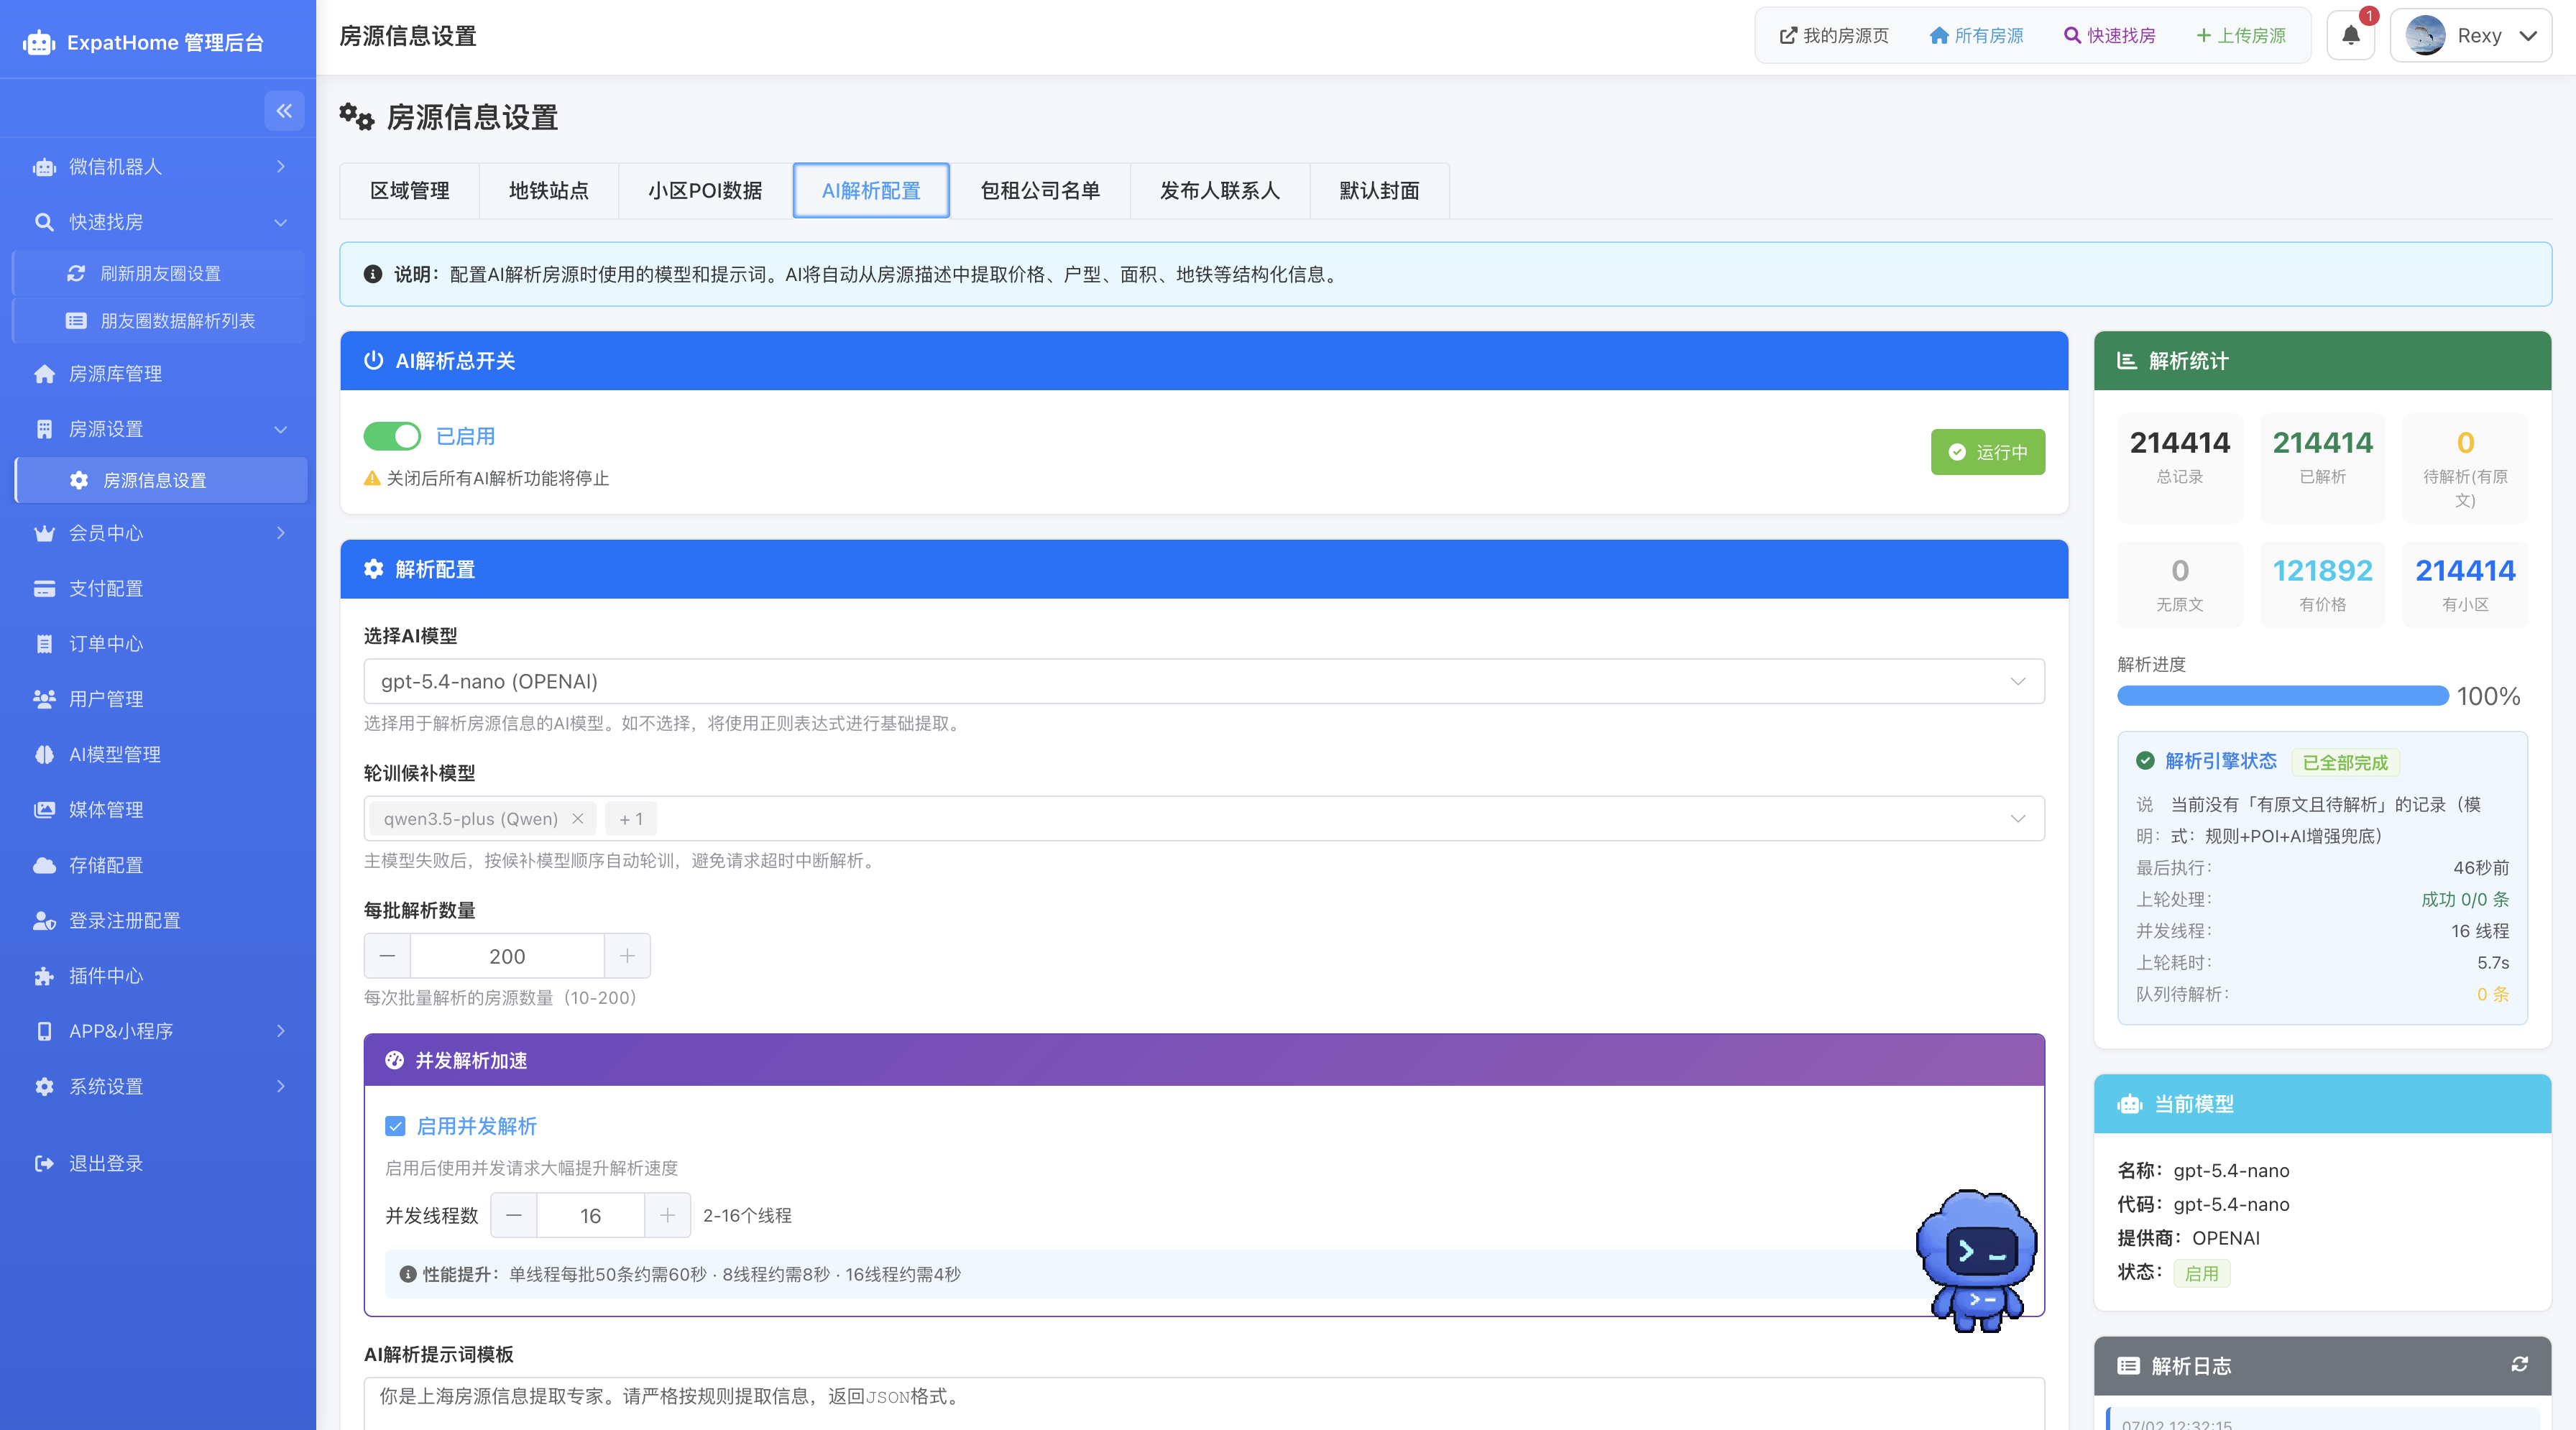Click the 每批解析数量 value field
The width and height of the screenshot is (2576, 1430).
tap(507, 956)
